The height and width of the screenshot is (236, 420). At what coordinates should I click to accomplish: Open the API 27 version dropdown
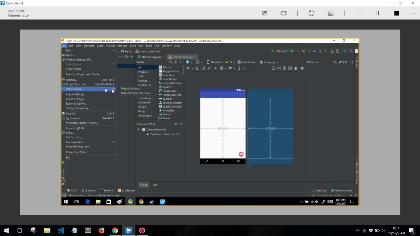[x=230, y=62]
